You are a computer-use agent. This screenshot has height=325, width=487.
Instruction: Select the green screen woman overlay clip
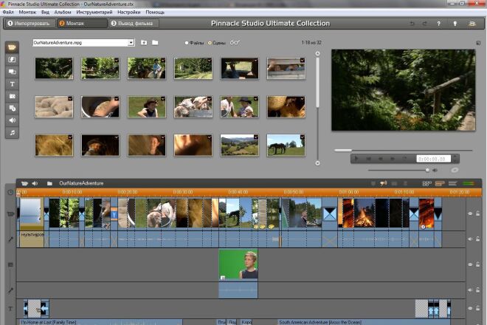click(x=238, y=264)
